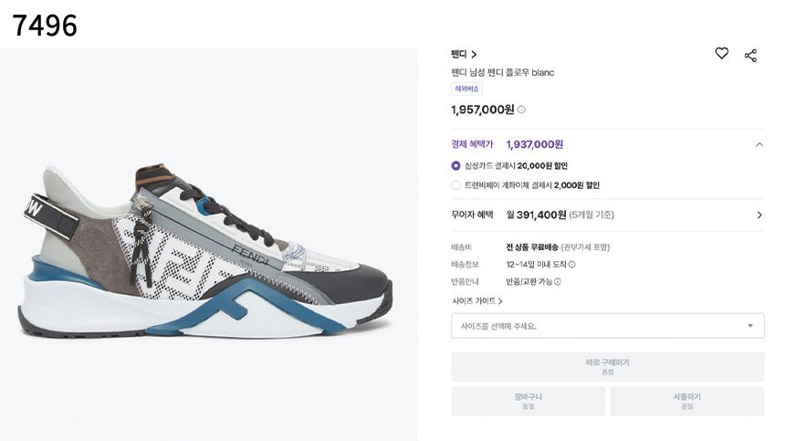This screenshot has height=441, width=785.
Task: Open return/exchange info icon beside 반품/교환 가능
Action: coord(557,282)
